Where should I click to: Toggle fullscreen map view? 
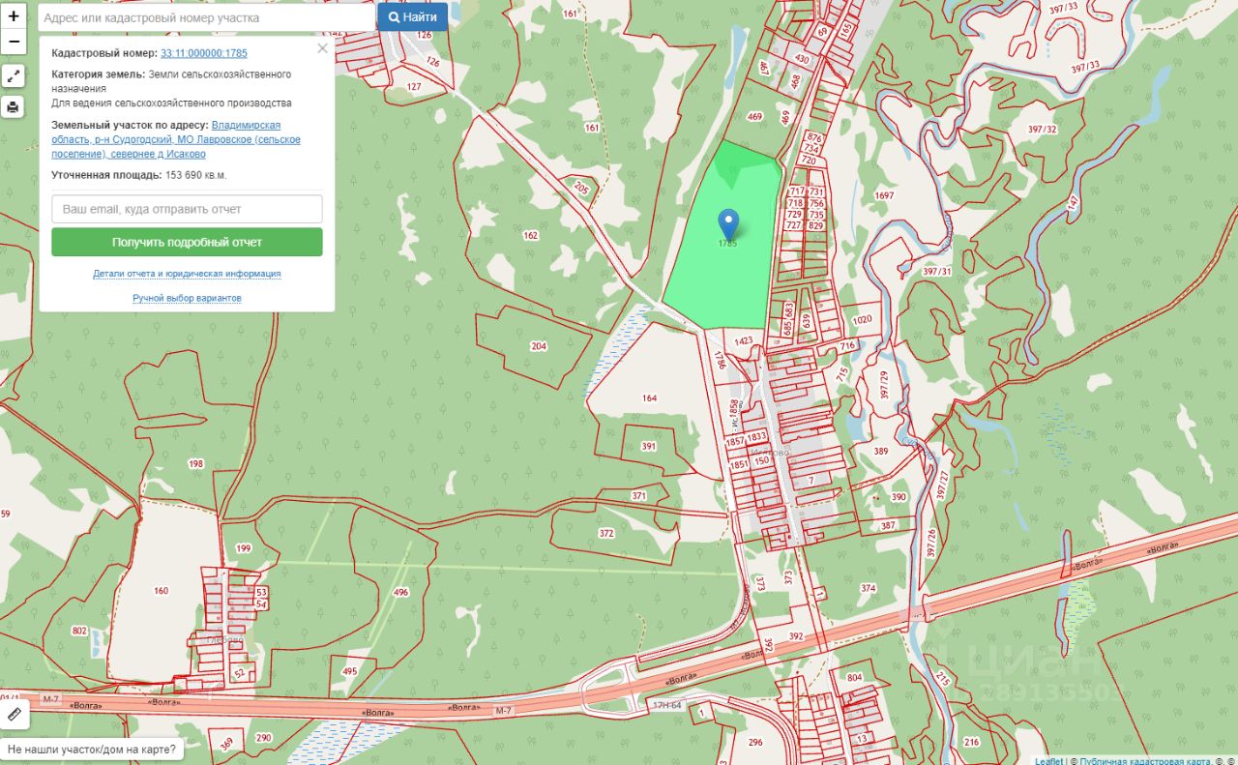(x=14, y=76)
